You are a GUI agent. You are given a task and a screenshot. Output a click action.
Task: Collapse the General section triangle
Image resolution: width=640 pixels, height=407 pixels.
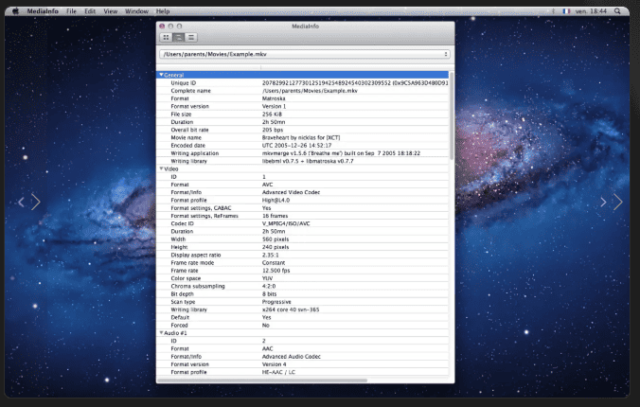[x=161, y=75]
